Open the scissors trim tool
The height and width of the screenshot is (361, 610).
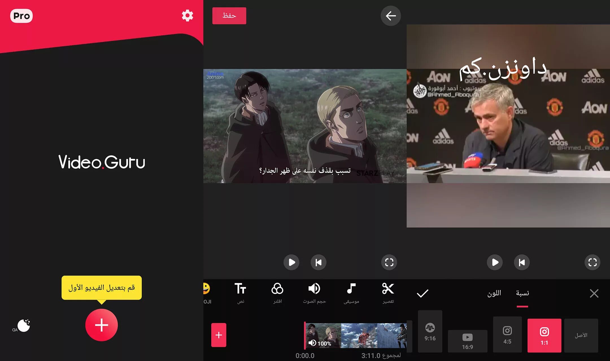pos(388,293)
